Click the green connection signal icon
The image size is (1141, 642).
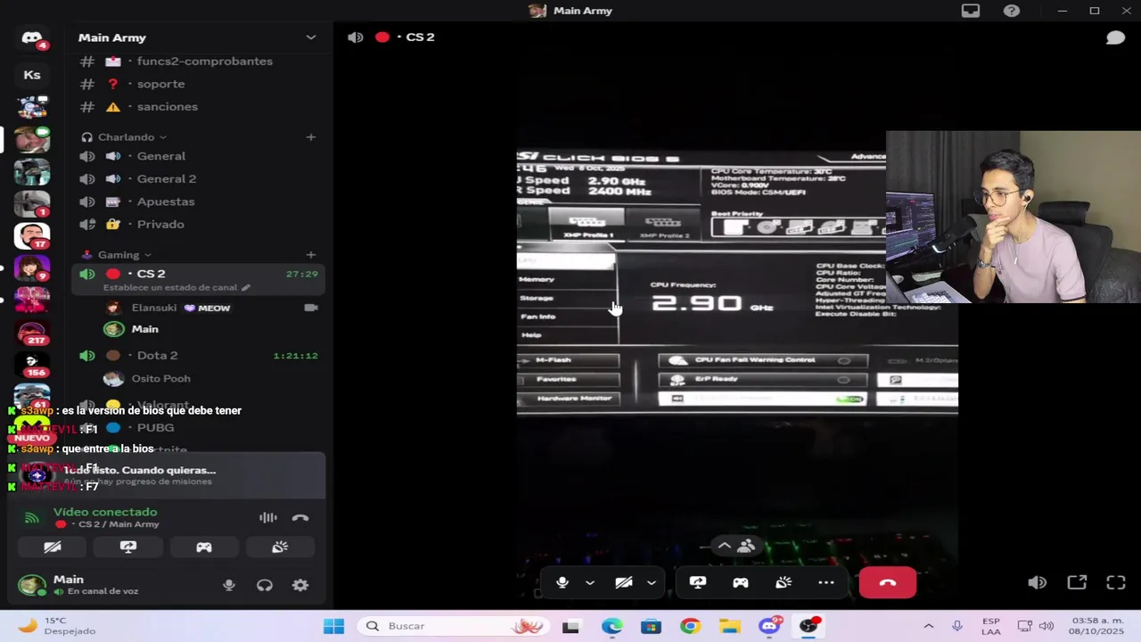[x=32, y=518]
